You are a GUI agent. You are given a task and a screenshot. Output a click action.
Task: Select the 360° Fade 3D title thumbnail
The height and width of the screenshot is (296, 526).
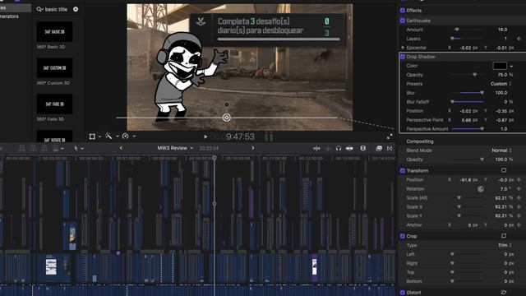(x=54, y=104)
